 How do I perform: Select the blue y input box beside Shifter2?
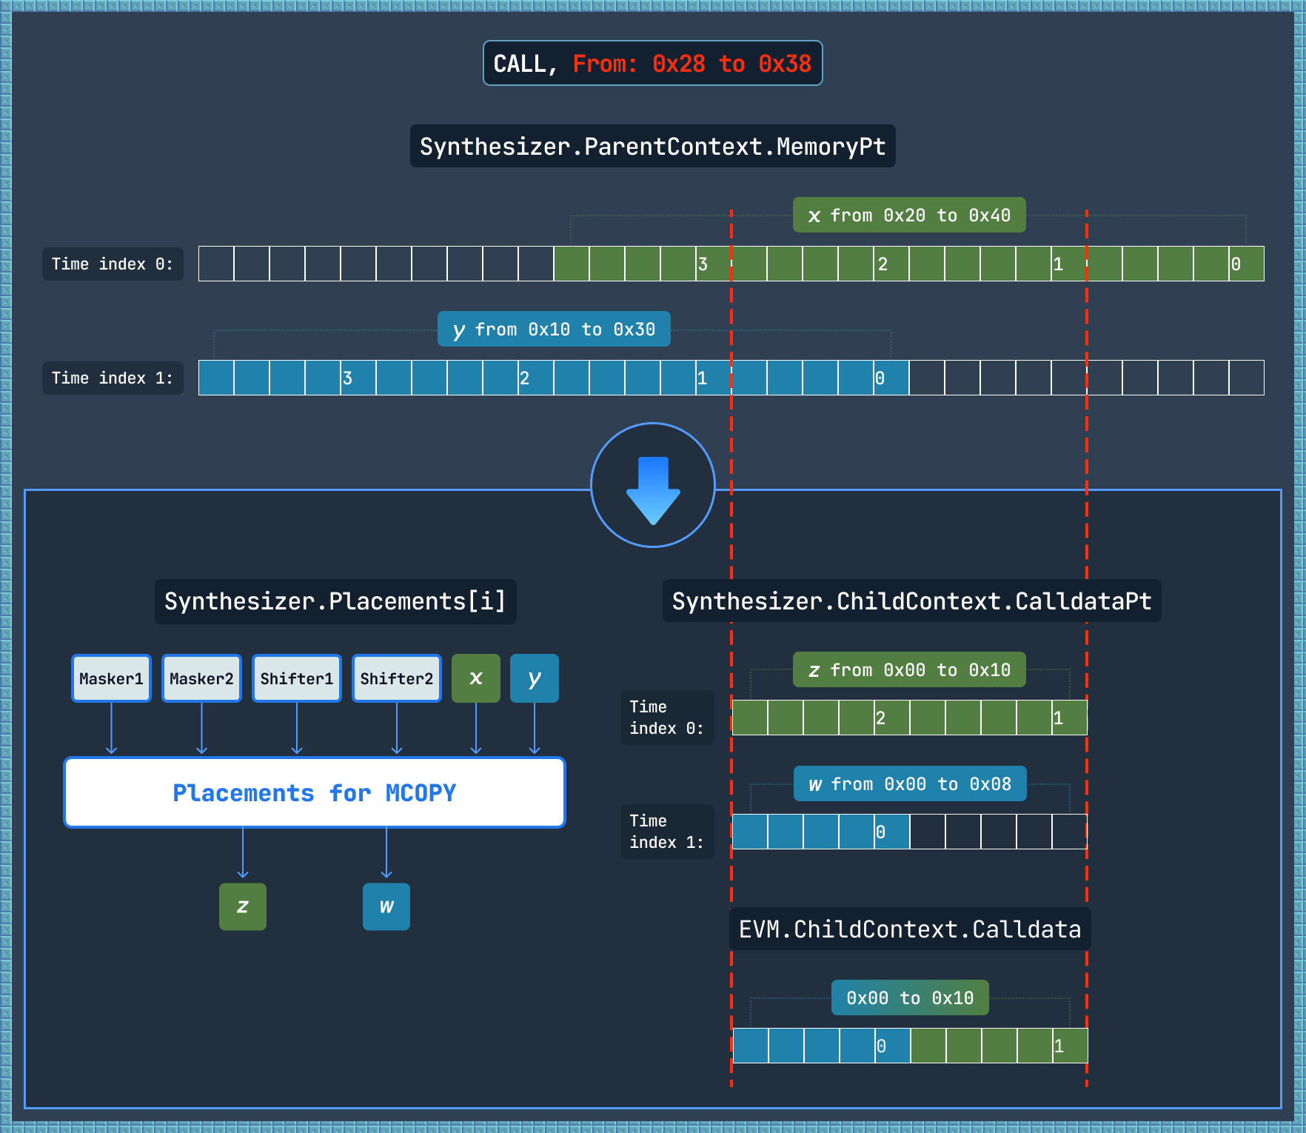534,678
